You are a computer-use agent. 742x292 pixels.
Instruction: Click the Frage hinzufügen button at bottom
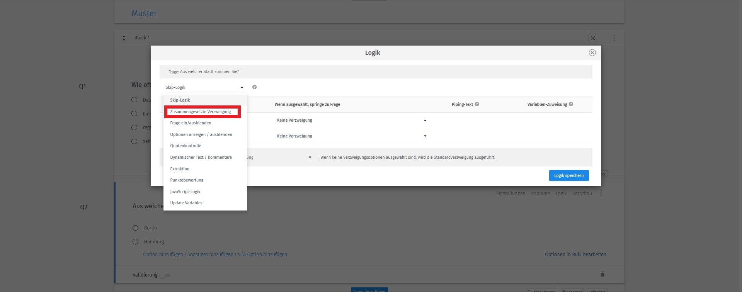point(369,290)
